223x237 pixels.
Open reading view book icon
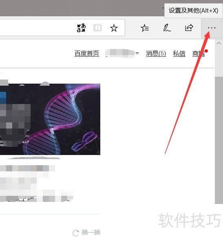tap(97, 28)
